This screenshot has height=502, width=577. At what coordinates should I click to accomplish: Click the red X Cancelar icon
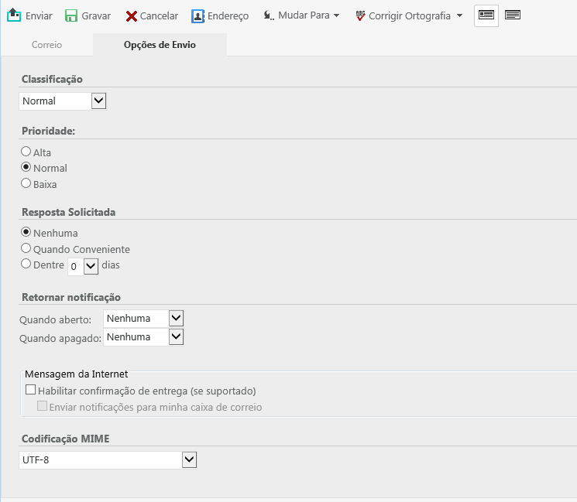[x=132, y=16]
